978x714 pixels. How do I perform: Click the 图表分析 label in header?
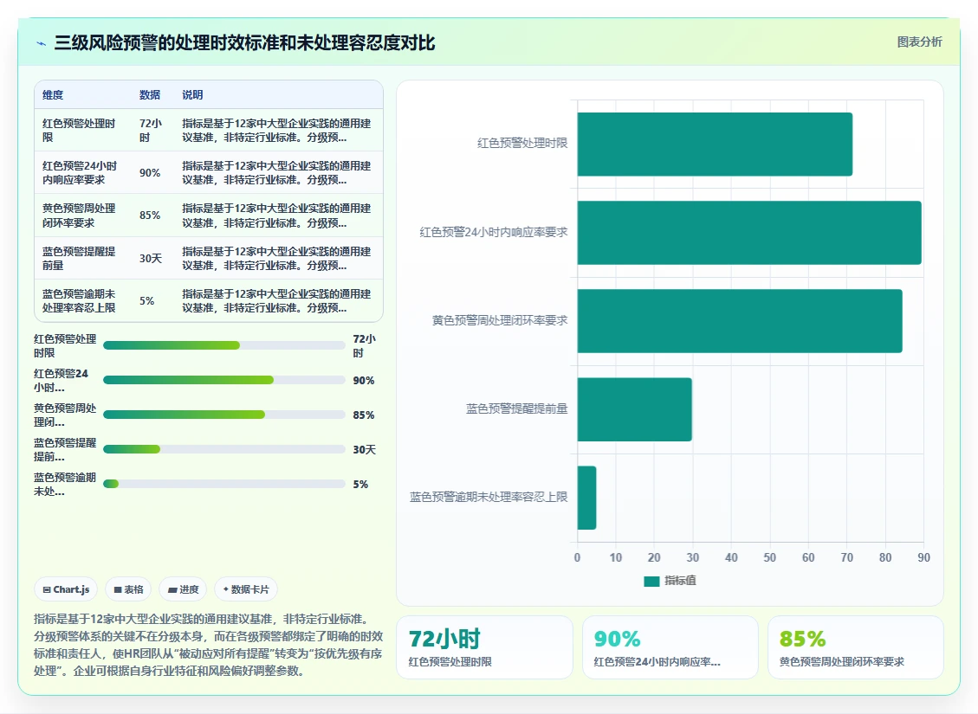[x=919, y=42]
